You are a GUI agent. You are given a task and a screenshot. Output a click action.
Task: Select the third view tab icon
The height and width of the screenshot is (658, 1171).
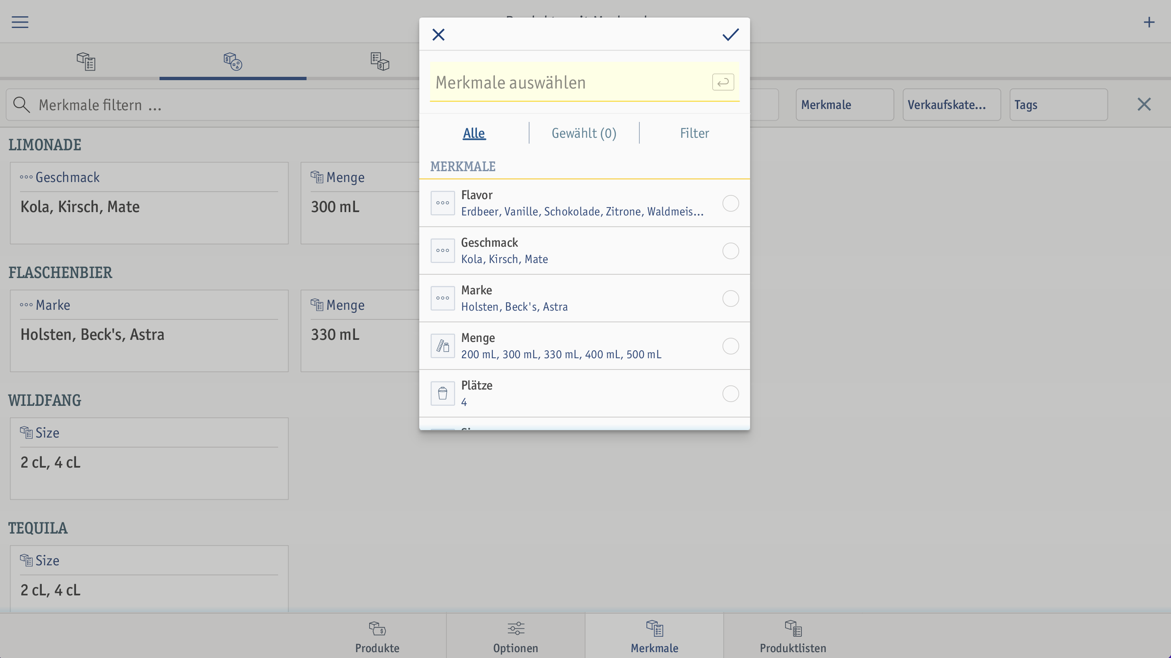click(x=380, y=61)
